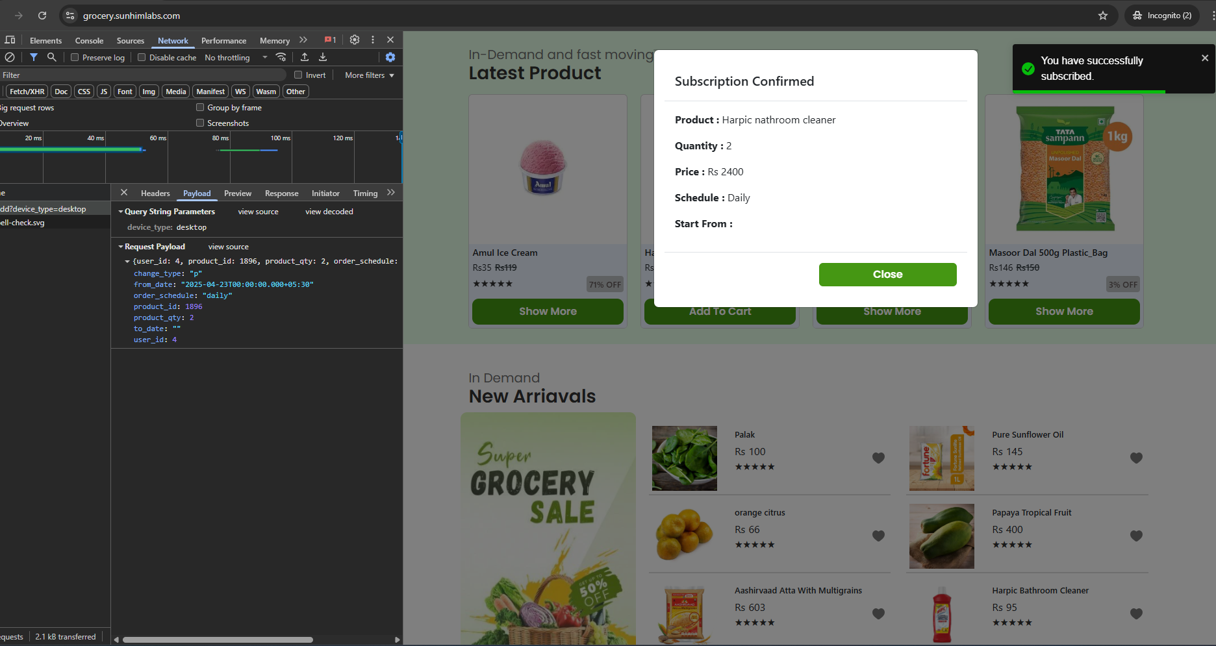This screenshot has height=646, width=1216.
Task: Click the network Filter text field
Action: 143,75
